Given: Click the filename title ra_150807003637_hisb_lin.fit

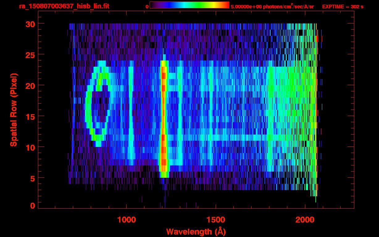Looking at the screenshot, I should tap(64, 6).
